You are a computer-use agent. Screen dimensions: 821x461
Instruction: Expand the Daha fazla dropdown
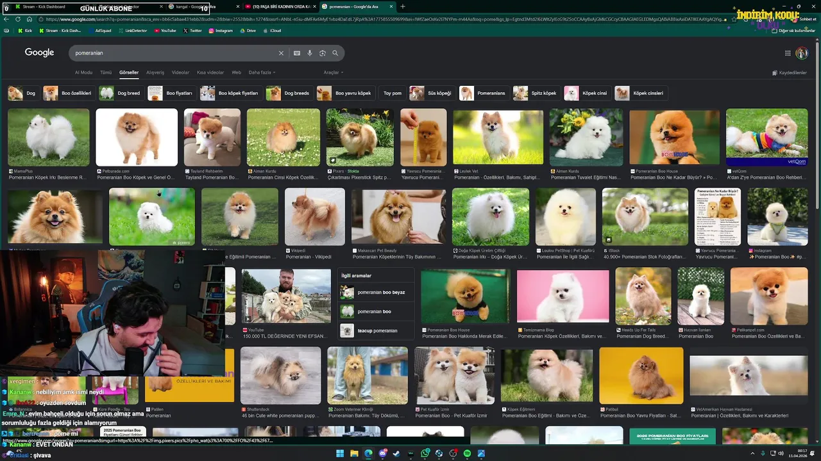pyautogui.click(x=262, y=72)
